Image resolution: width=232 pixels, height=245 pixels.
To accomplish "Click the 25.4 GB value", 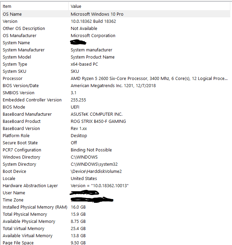I will click(x=78, y=229).
